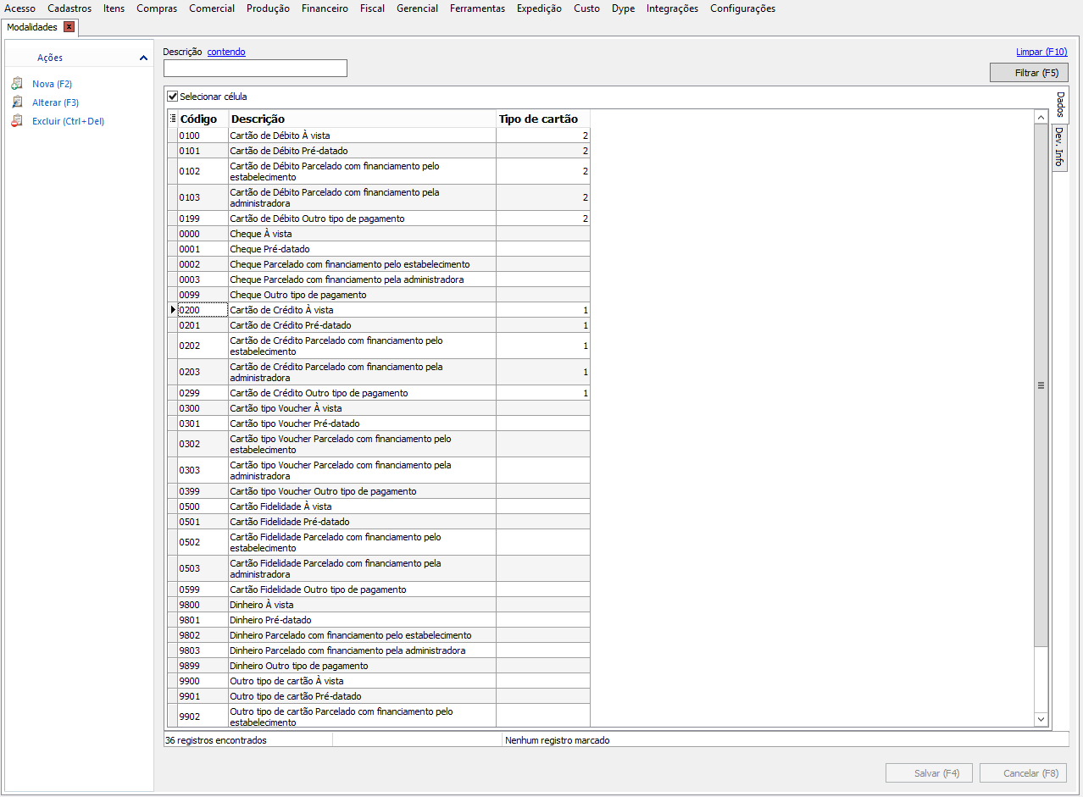Click the grid scrollbar down arrow
Image resolution: width=1083 pixels, height=797 pixels.
coord(1041,719)
